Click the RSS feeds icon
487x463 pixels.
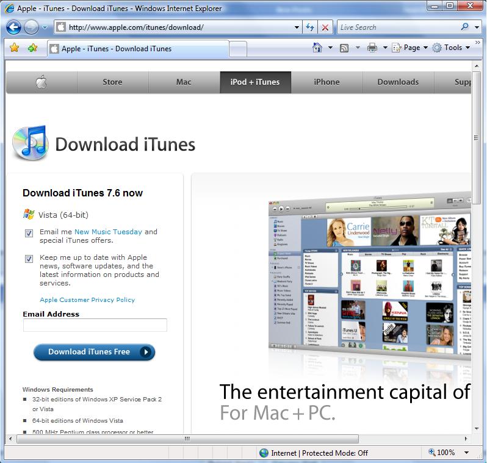pyautogui.click(x=344, y=48)
